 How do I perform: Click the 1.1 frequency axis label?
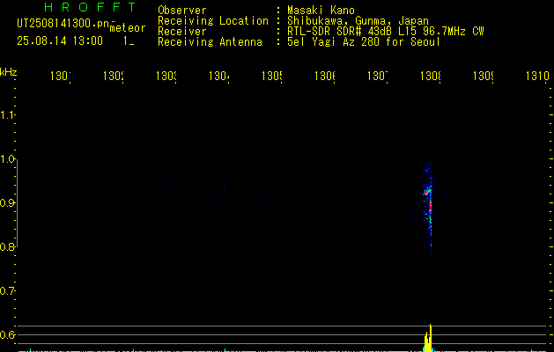(7, 115)
